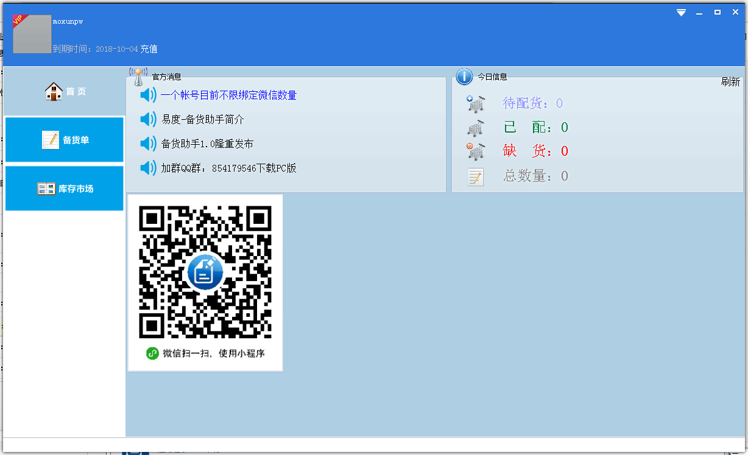This screenshot has width=748, height=455.
Task: Click the red 缺货 cart icon
Action: click(476, 151)
